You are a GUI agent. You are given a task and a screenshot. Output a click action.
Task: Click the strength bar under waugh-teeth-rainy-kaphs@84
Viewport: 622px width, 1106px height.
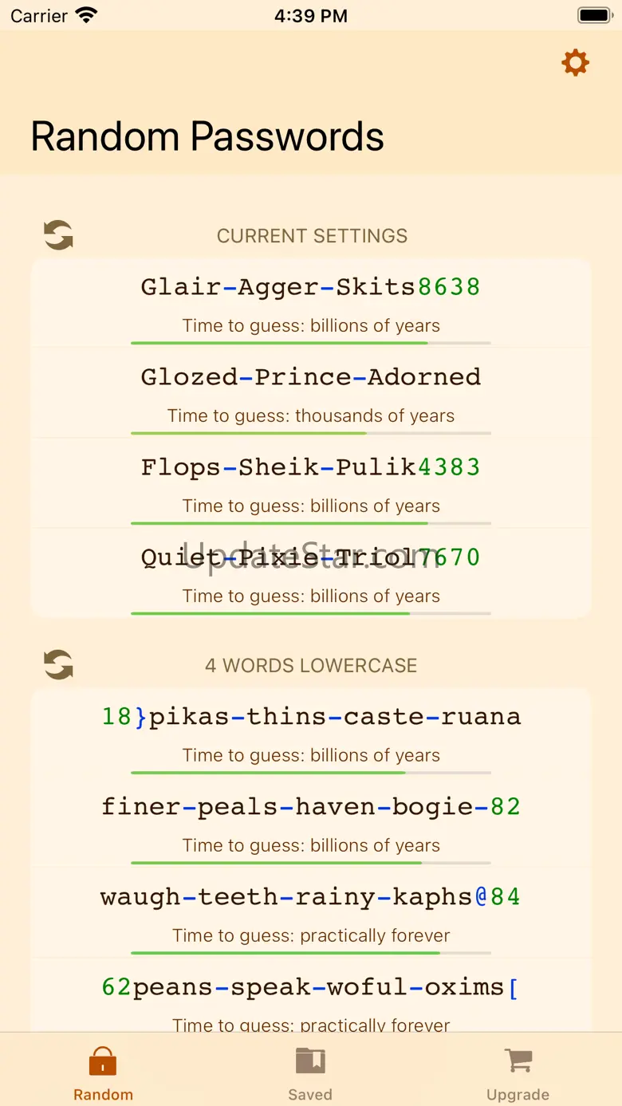[311, 953]
